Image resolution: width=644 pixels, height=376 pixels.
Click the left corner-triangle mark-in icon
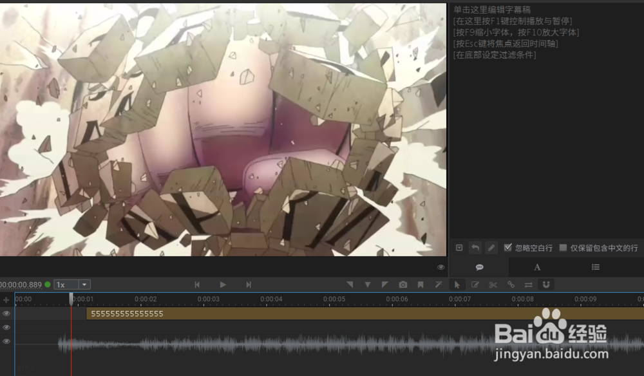(x=350, y=285)
